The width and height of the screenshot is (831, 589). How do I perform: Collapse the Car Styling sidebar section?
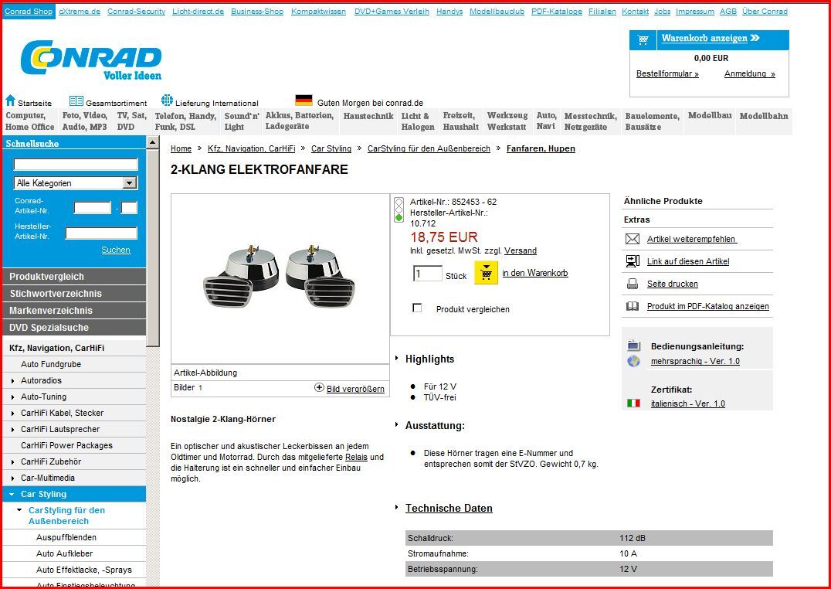12,494
